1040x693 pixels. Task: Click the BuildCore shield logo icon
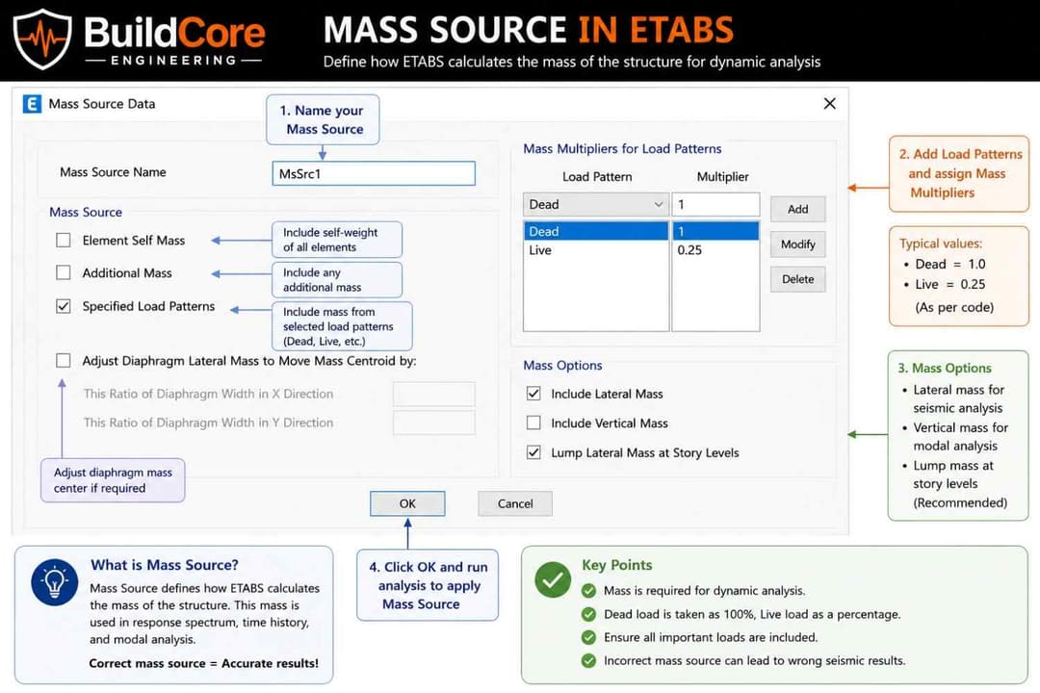(42, 38)
